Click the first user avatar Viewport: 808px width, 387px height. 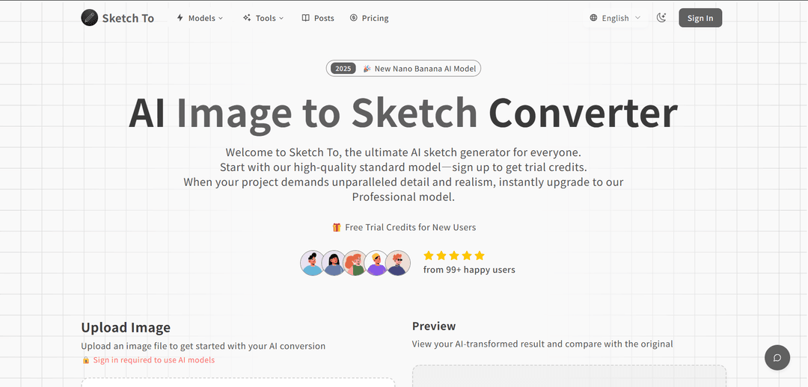coord(312,263)
